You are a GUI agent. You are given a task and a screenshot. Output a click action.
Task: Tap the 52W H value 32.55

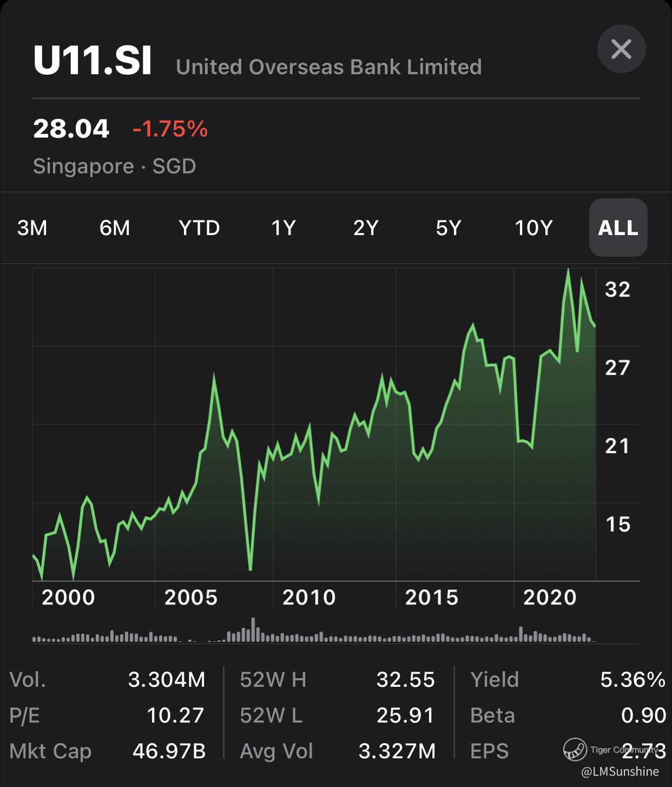point(406,679)
